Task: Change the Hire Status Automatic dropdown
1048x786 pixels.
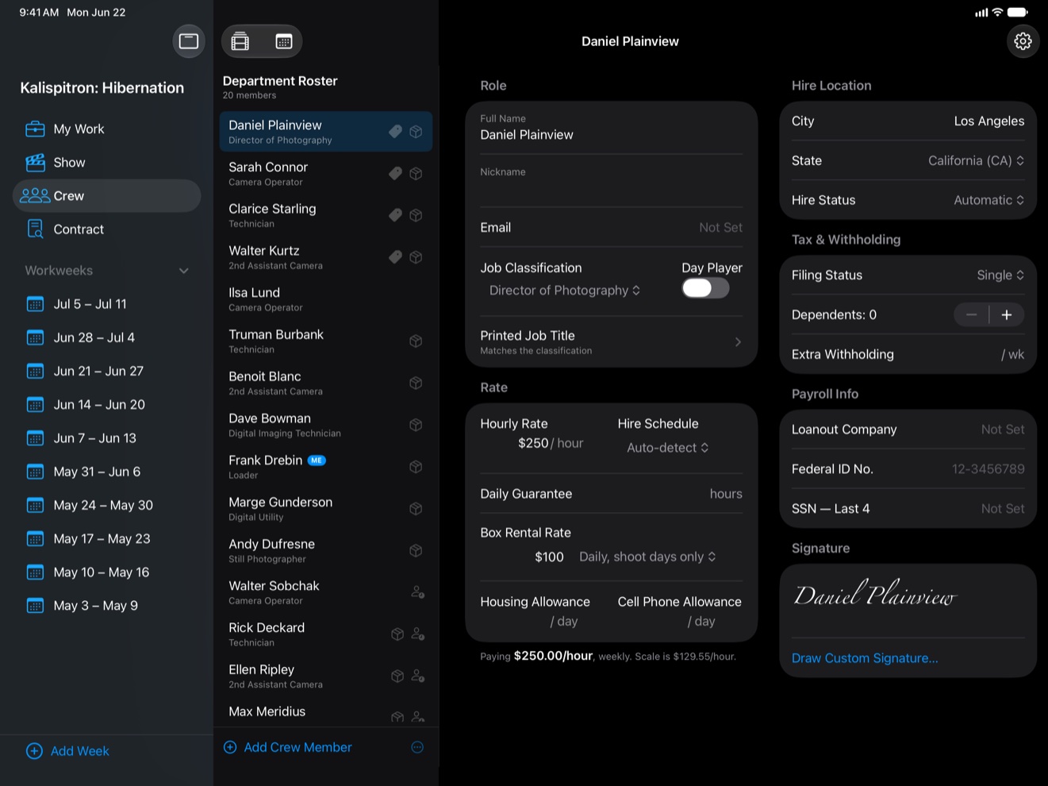Action: tap(988, 200)
